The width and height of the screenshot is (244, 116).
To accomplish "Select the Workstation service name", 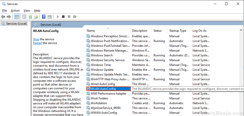I will (99, 103).
